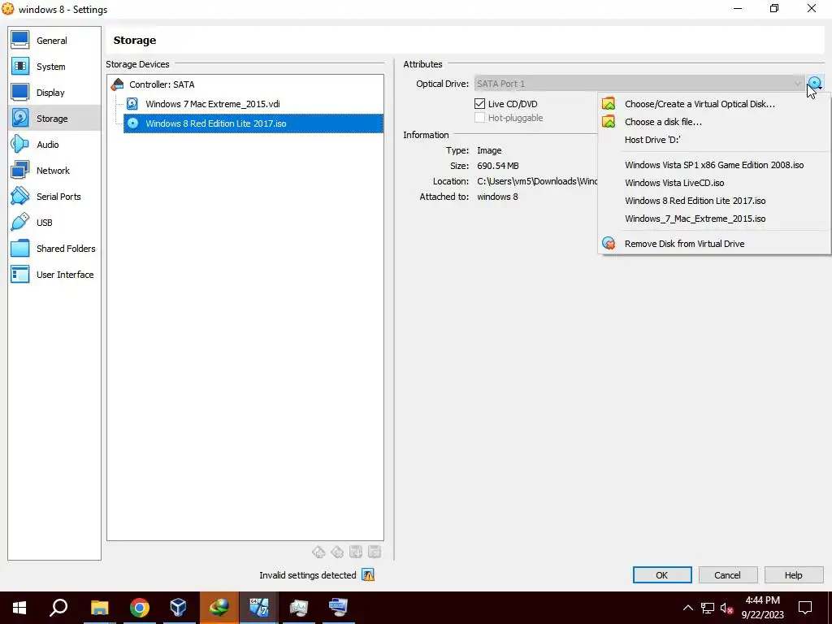Open the System settings category
Screen dimensions: 832x624
(54, 67)
